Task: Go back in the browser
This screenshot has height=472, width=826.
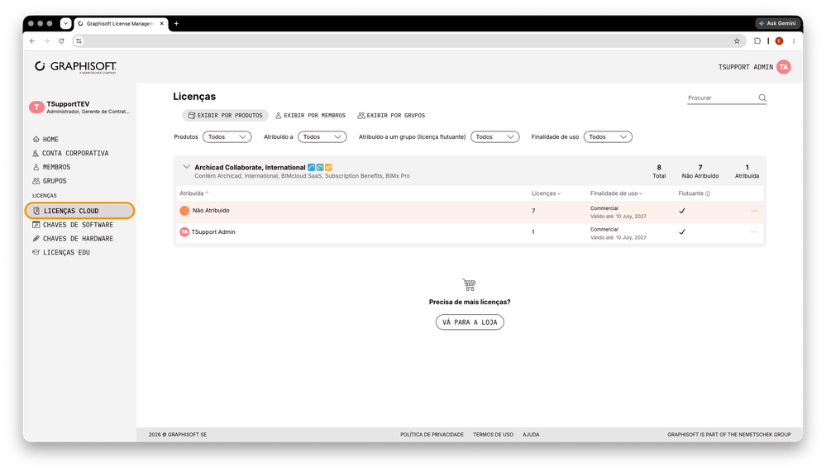Action: [32, 41]
